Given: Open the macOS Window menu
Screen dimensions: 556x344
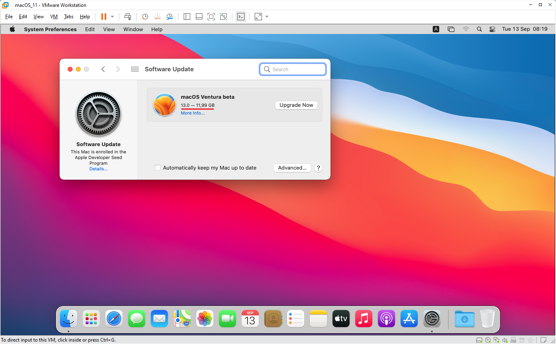Looking at the screenshot, I should (x=133, y=29).
